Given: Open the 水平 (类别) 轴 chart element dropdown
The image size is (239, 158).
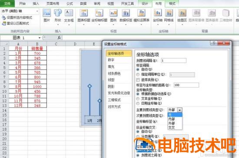Looking at the screenshot, I should coord(37,11).
